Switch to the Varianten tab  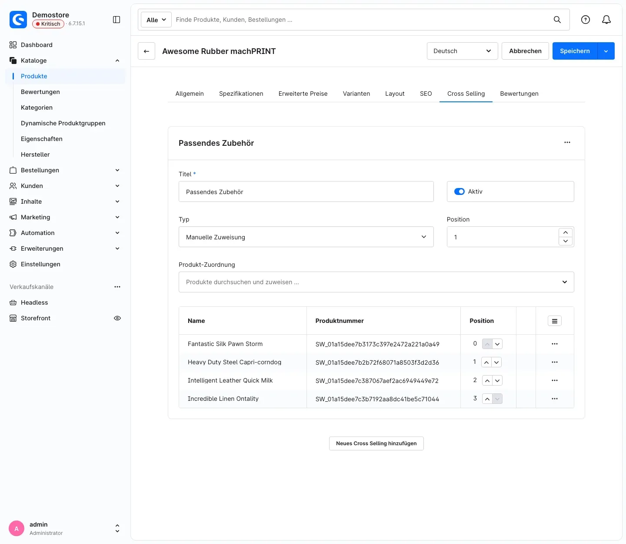coord(356,94)
